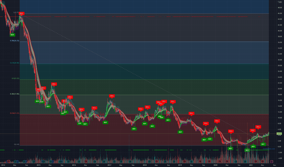284x167 pixels.
Task: Open red earnings marker above May 2021 label
Action: [262, 162]
